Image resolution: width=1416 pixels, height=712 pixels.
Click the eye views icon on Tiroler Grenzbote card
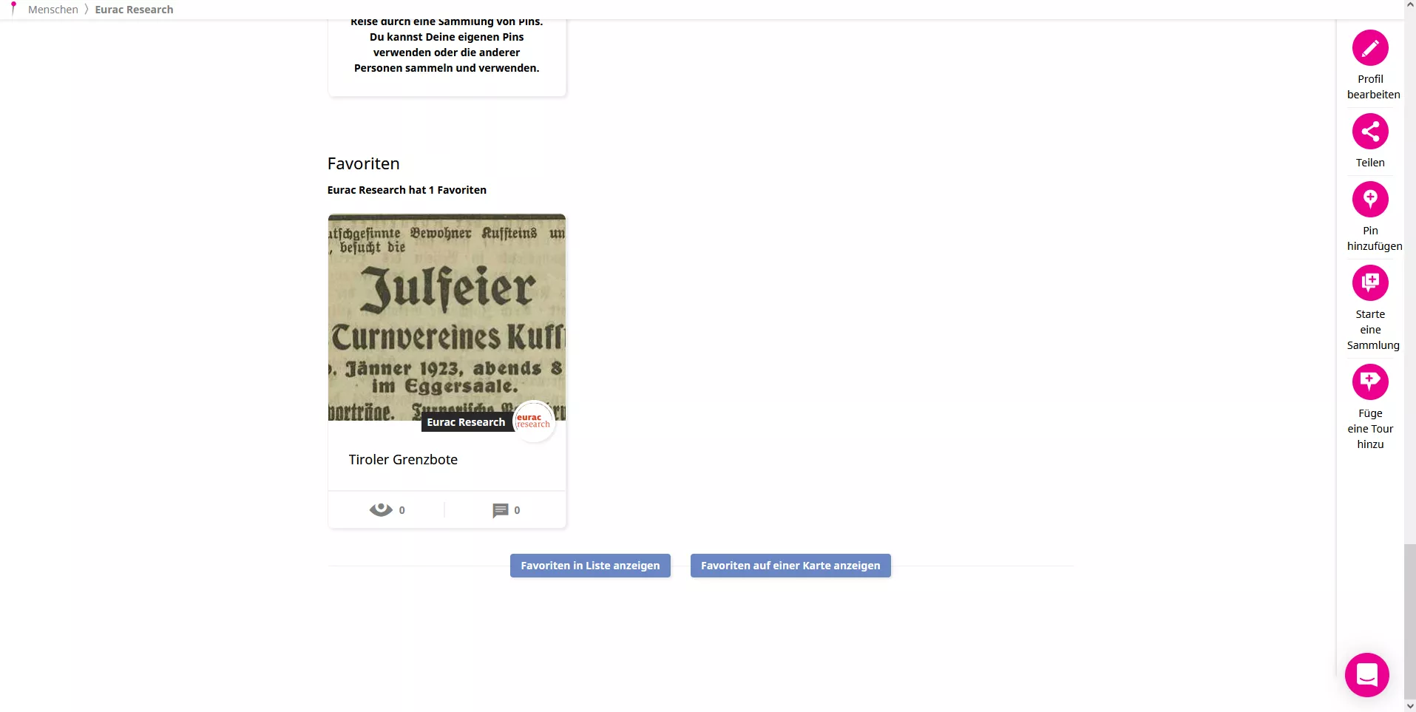[x=381, y=509]
